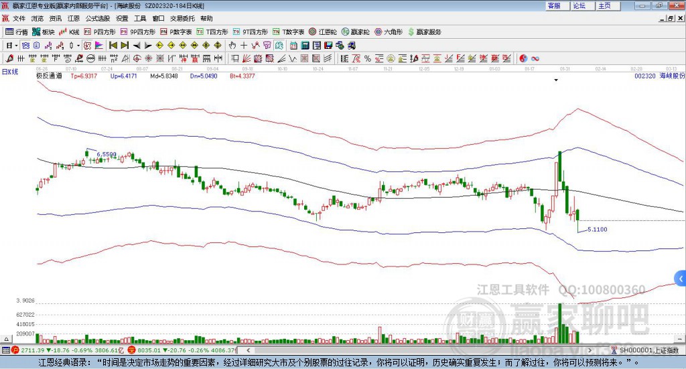Select the hand pan tool

coord(232,46)
